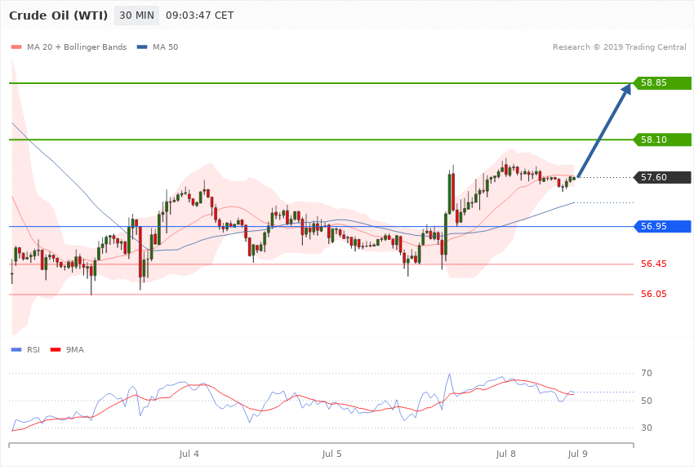Image resolution: width=694 pixels, height=470 pixels.
Task: Click the RSI 70 level label
Action: point(647,373)
